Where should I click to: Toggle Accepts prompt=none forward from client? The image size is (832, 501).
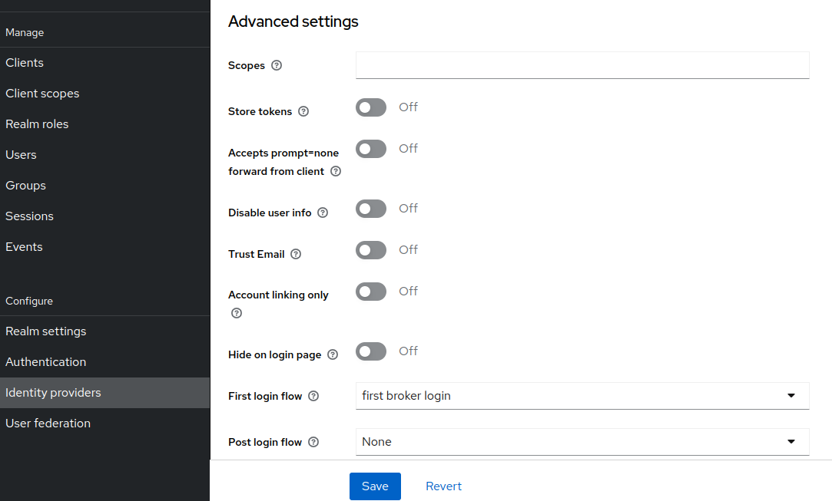point(371,149)
